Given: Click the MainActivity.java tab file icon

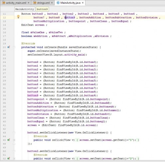Looking at the screenshot, I should click(58, 3).
